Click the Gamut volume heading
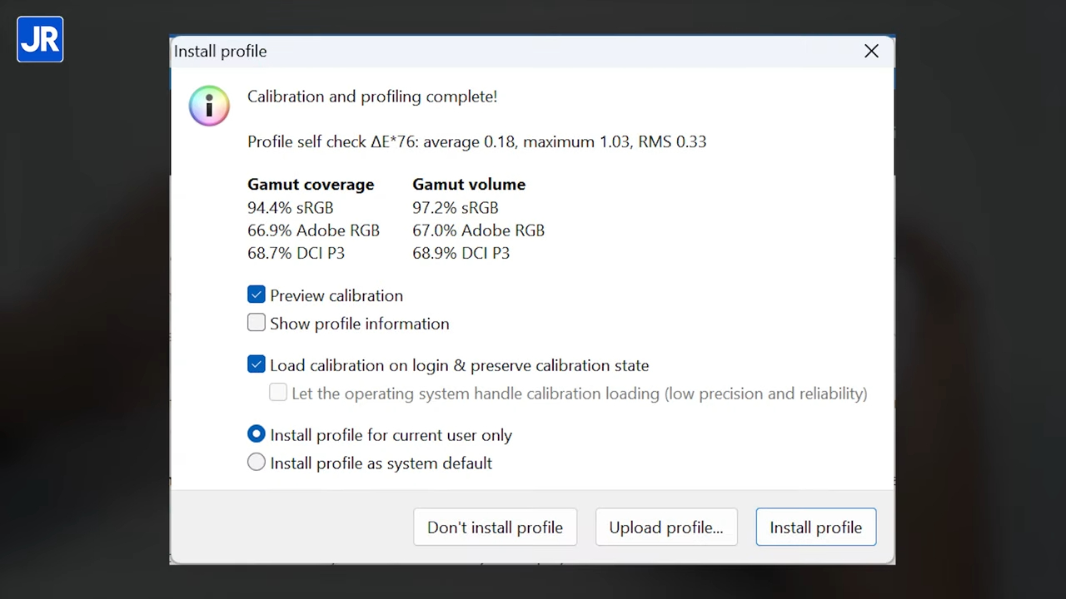 pyautogui.click(x=469, y=185)
